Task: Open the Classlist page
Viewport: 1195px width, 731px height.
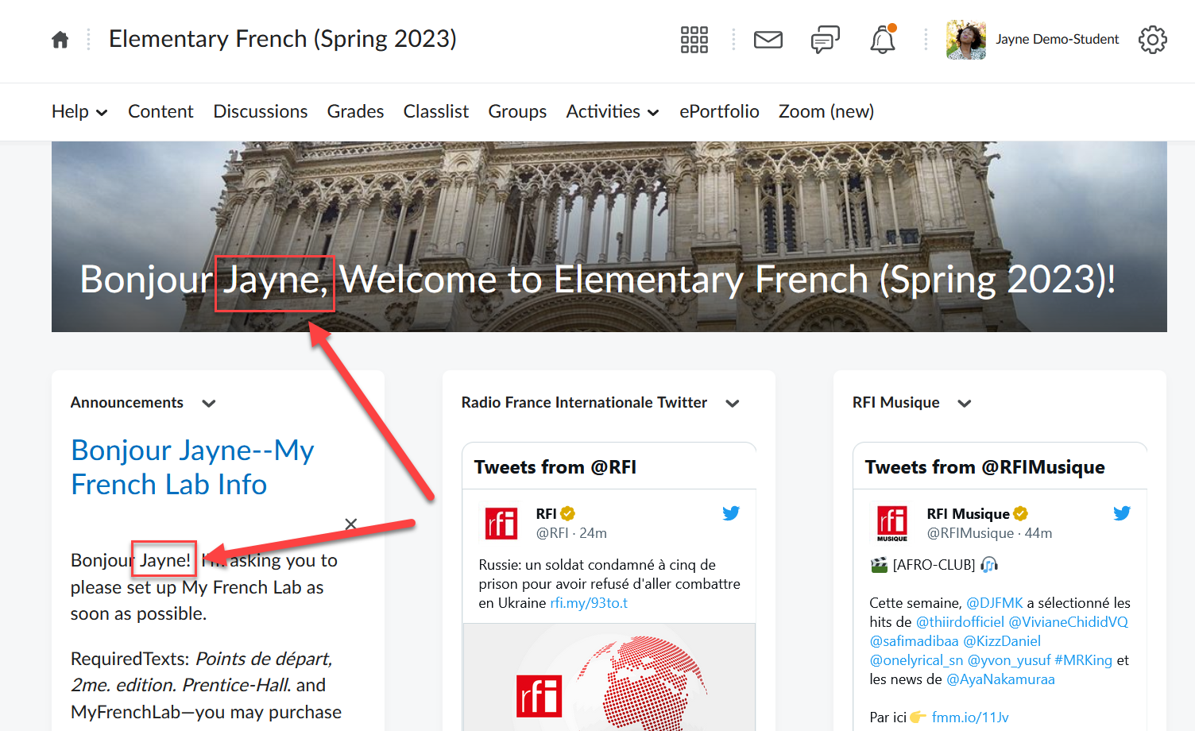Action: pos(435,112)
